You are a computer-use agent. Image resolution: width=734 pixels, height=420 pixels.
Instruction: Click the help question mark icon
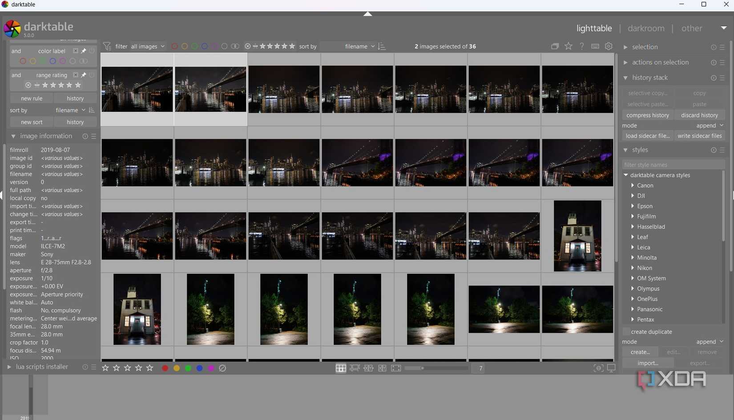tap(581, 46)
